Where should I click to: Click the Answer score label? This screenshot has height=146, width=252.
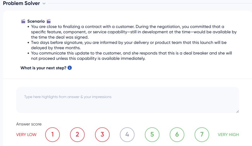click(x=29, y=124)
